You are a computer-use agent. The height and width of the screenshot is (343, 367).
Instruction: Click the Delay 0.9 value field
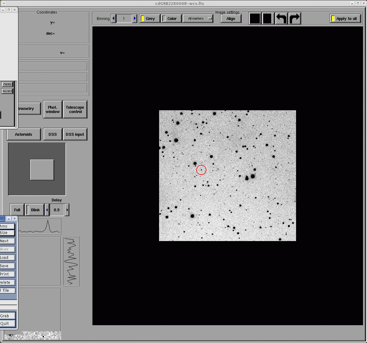tap(57, 210)
